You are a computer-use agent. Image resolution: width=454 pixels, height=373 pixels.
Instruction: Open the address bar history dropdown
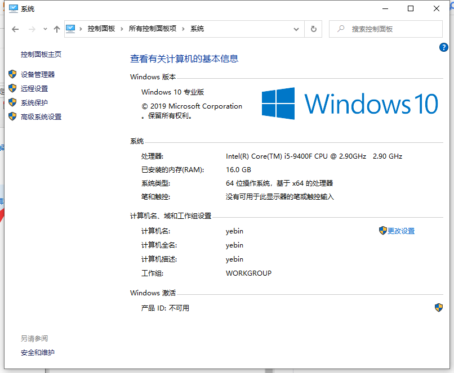296,29
